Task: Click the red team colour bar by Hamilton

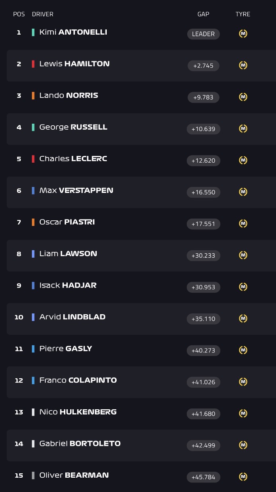Action: (33, 64)
